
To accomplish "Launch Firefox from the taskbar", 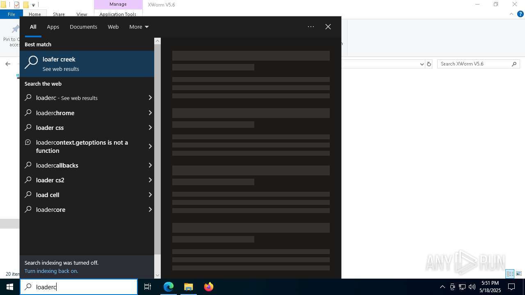I will [x=209, y=287].
